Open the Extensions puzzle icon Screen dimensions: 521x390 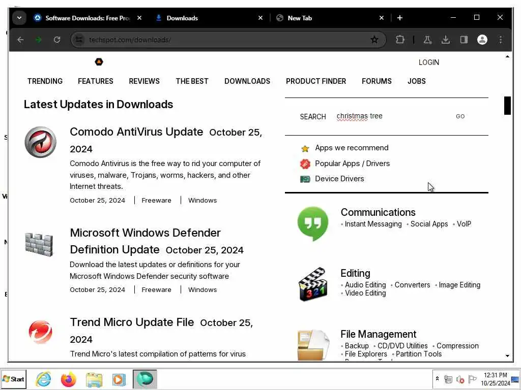tap(400, 40)
